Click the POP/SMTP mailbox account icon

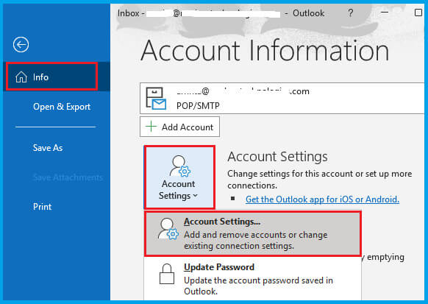click(156, 99)
